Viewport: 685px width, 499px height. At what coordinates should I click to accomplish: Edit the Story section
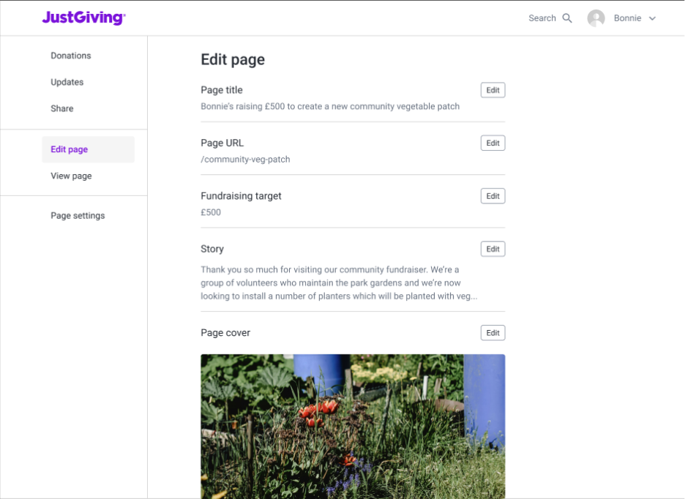click(x=493, y=249)
